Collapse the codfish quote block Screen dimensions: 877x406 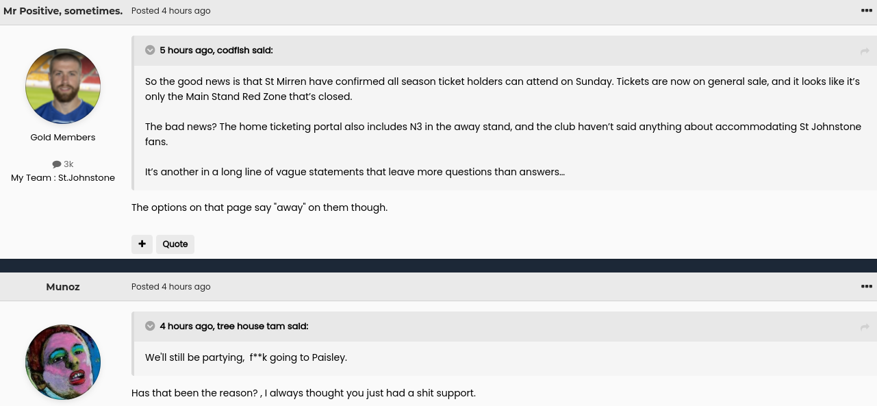click(x=150, y=50)
